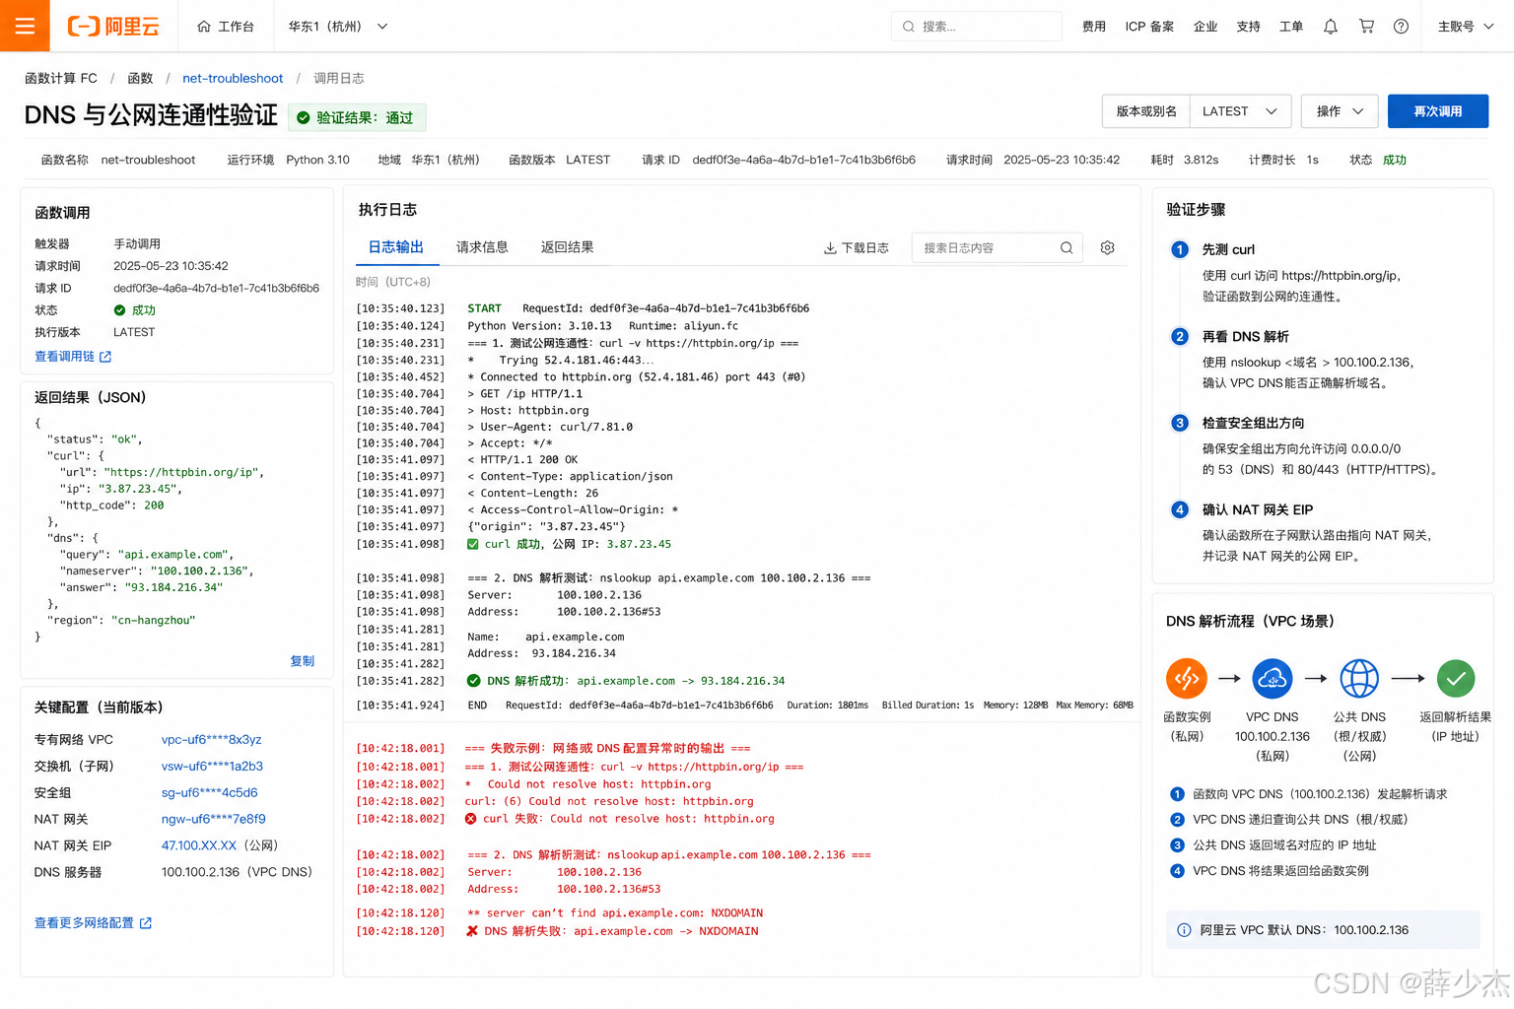Expand the 主账号 account dropdown
The image size is (1514, 1009).
[x=1466, y=27]
